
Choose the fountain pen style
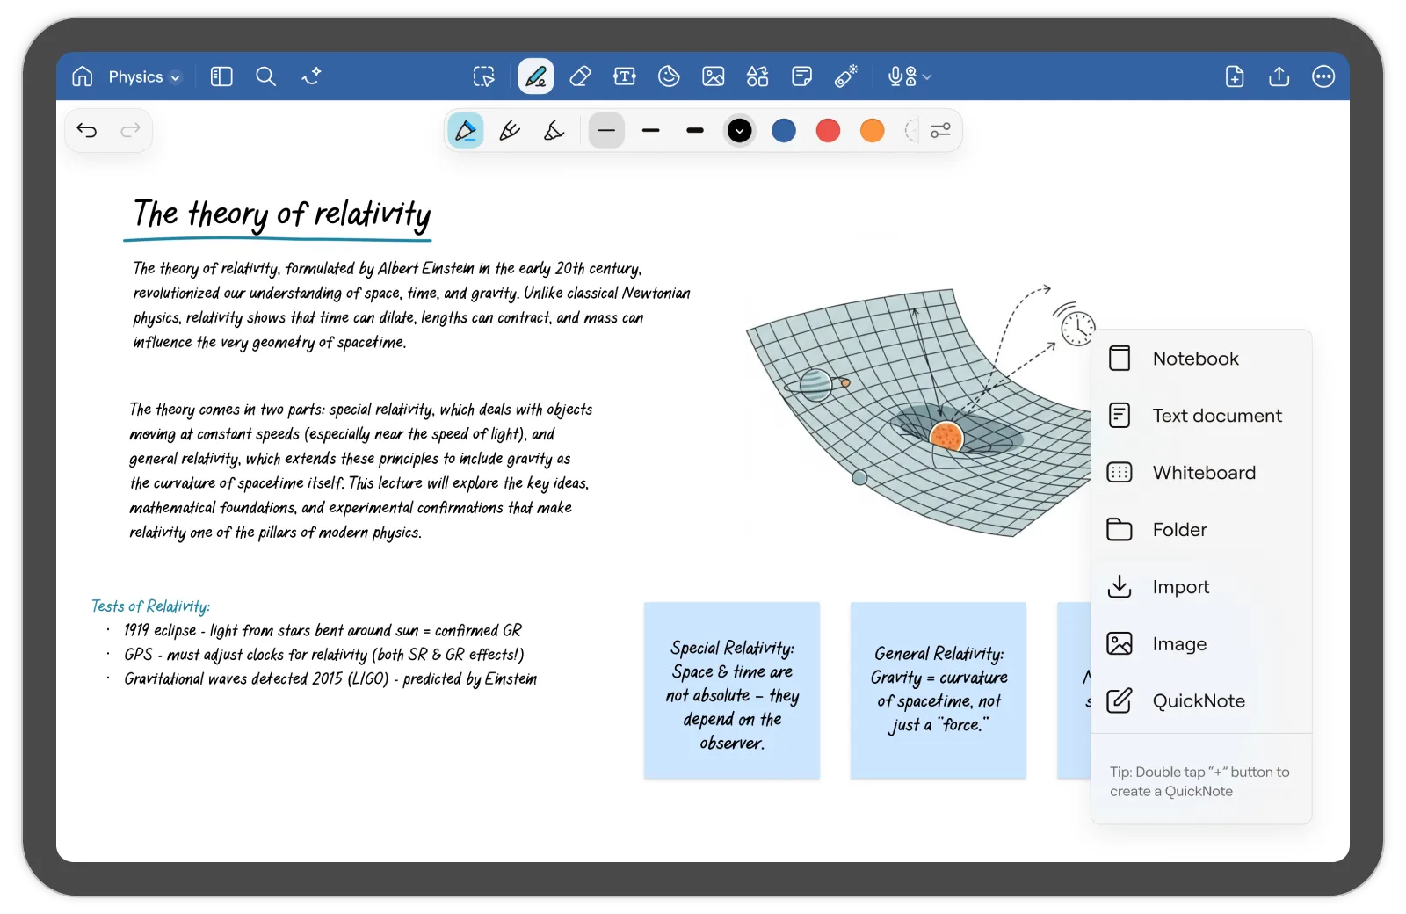tap(466, 131)
